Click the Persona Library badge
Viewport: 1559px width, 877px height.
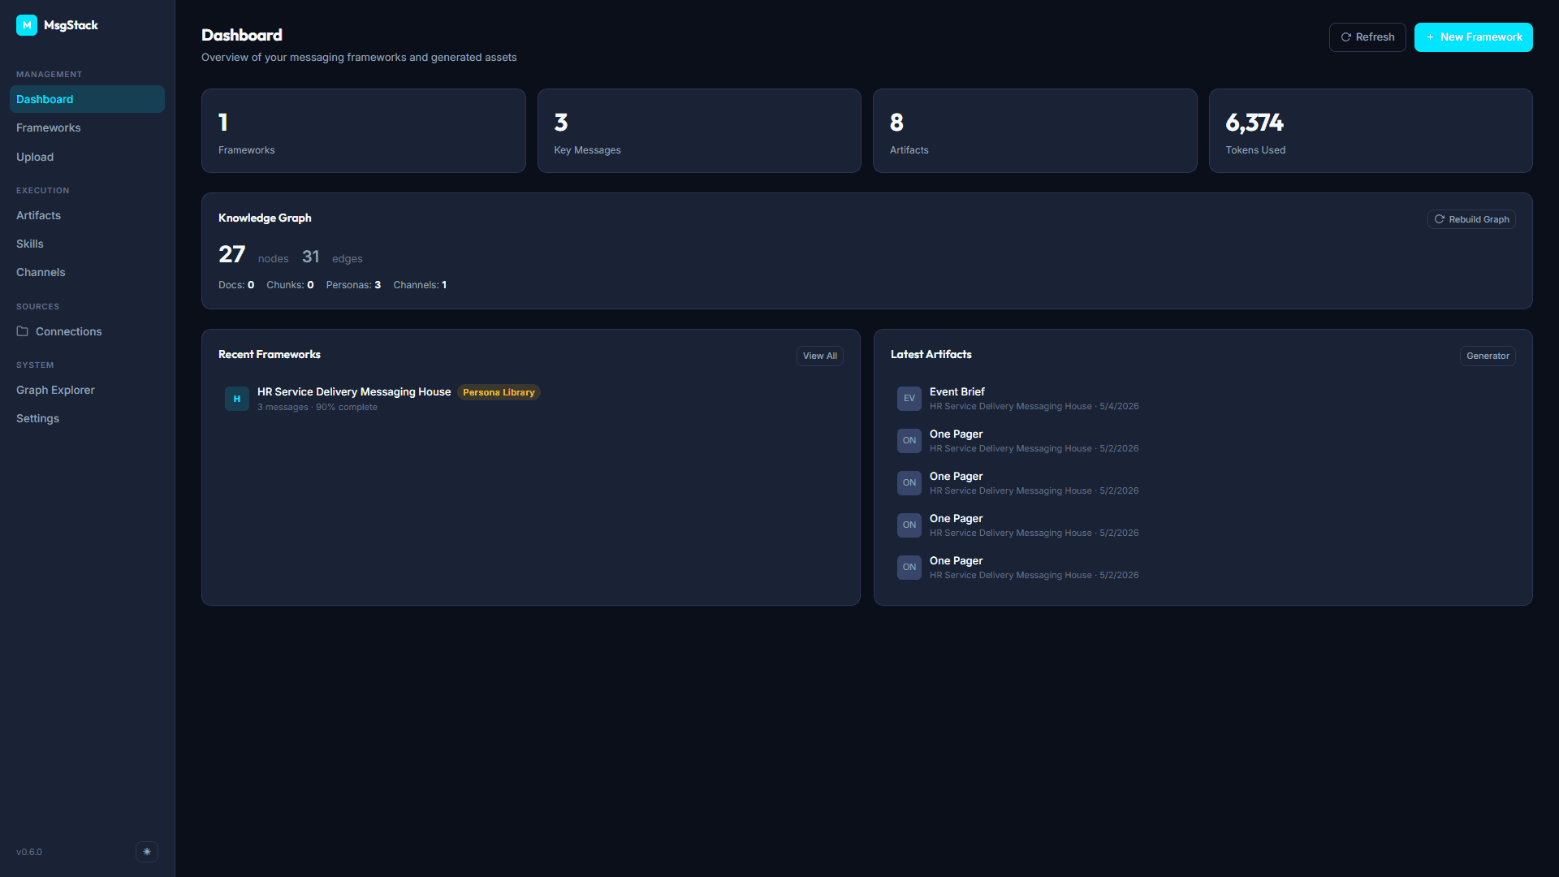(x=499, y=392)
